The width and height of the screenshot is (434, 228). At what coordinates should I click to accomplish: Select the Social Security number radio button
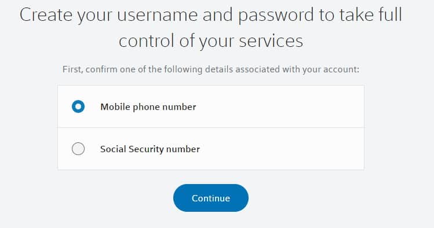(x=78, y=149)
